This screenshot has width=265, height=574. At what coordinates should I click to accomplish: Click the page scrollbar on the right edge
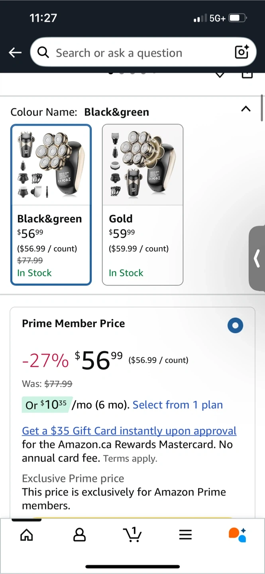pos(262,108)
